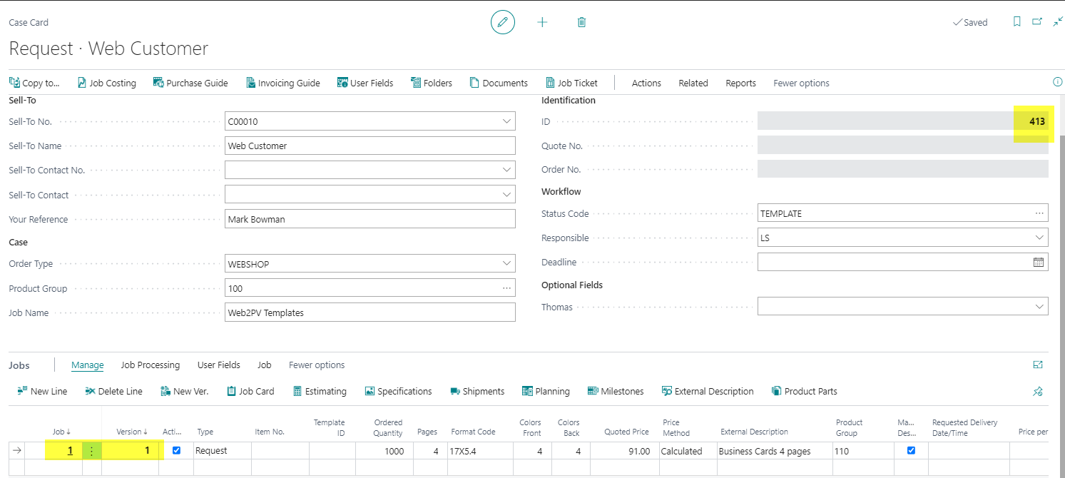The height and width of the screenshot is (478, 1065).
Task: Expand the Sell-To Contact dropdown
Action: [x=506, y=194]
